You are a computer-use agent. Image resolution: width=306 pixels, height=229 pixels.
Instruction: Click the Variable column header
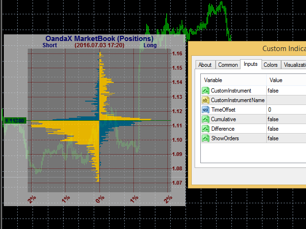(234, 80)
